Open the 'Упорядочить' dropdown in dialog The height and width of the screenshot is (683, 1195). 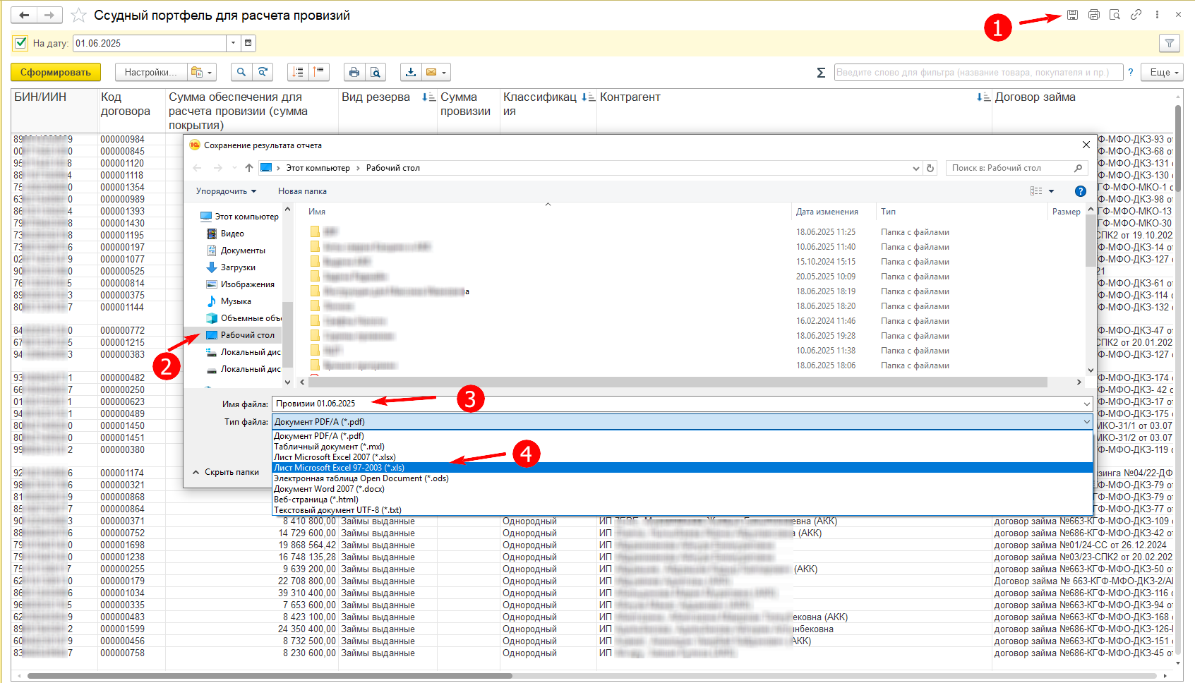pos(226,191)
